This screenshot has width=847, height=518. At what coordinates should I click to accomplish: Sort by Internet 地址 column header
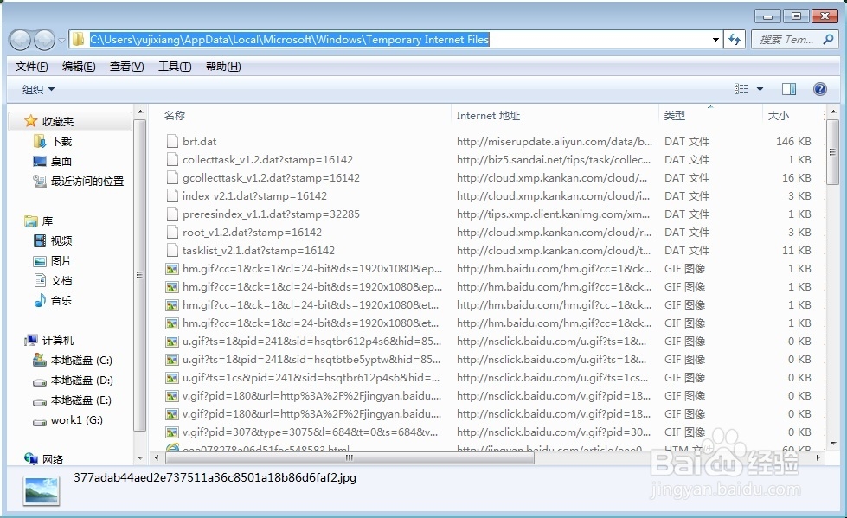pyautogui.click(x=488, y=116)
